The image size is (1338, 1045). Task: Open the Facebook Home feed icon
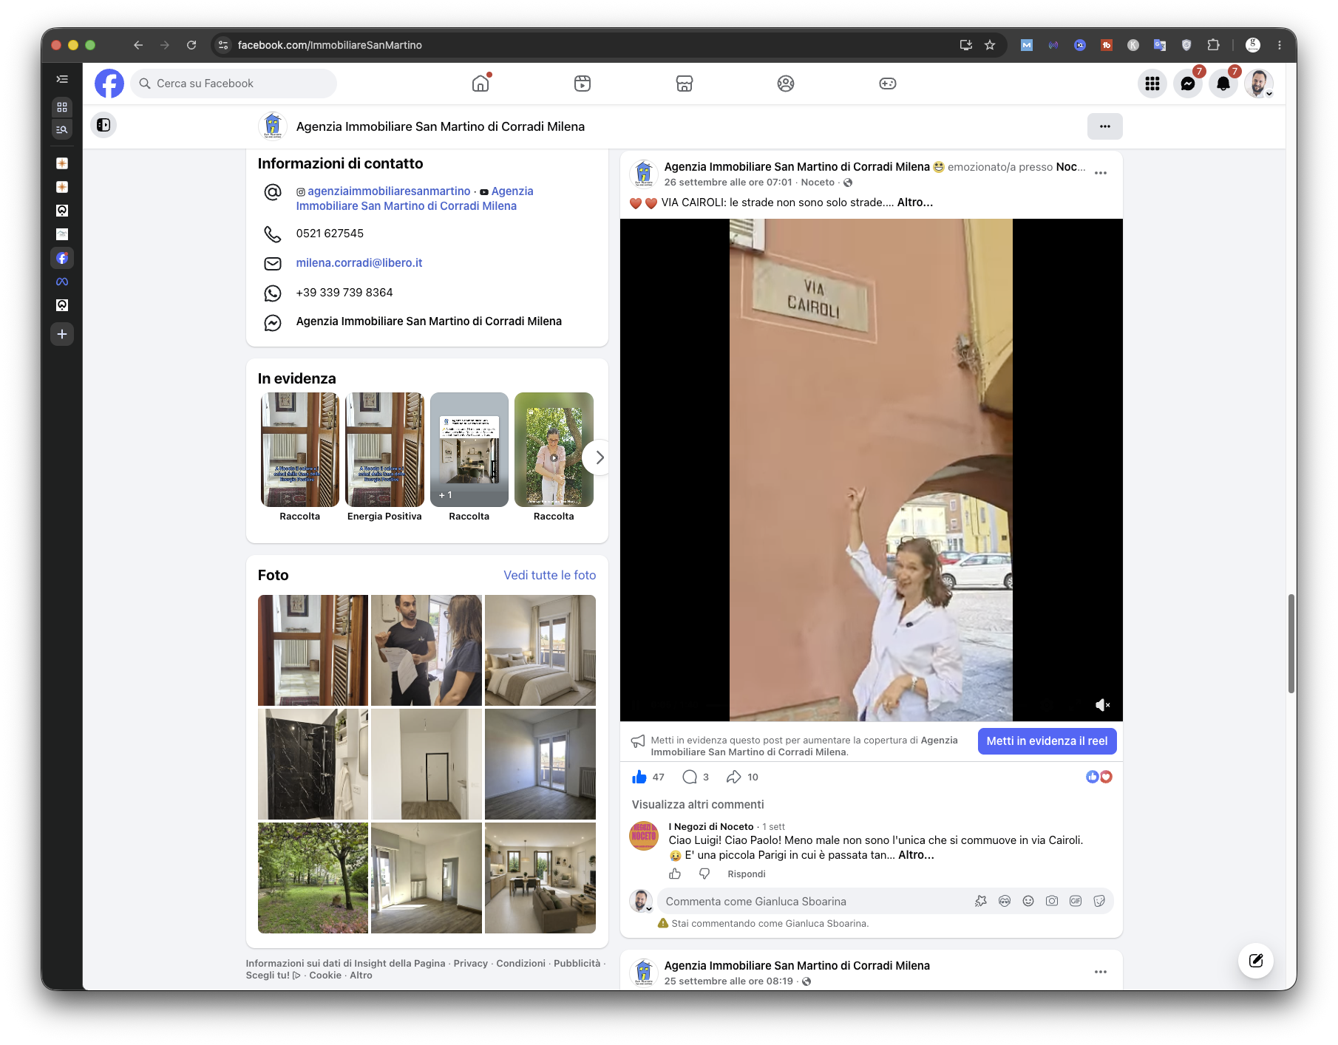click(480, 84)
